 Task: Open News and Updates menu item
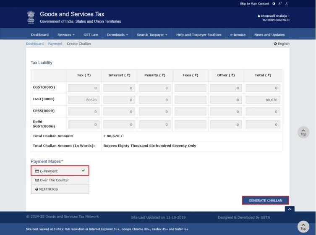pyautogui.click(x=269, y=35)
